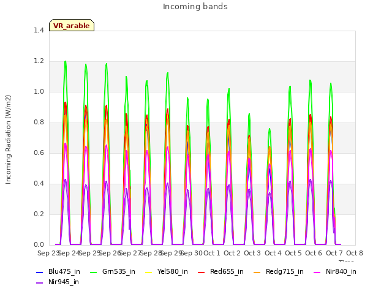Click the Oct 3 x-axis label
Image resolution: width=392 pixels, height=294 pixels.
(x=252, y=253)
